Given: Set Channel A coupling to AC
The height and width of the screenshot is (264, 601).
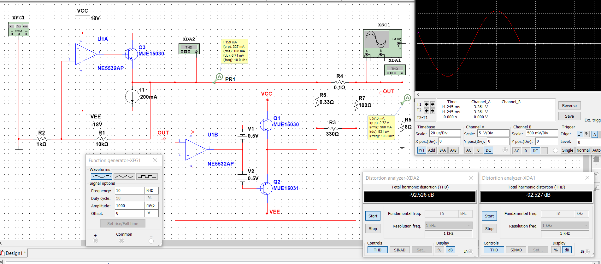Looking at the screenshot, I should pyautogui.click(x=469, y=150).
